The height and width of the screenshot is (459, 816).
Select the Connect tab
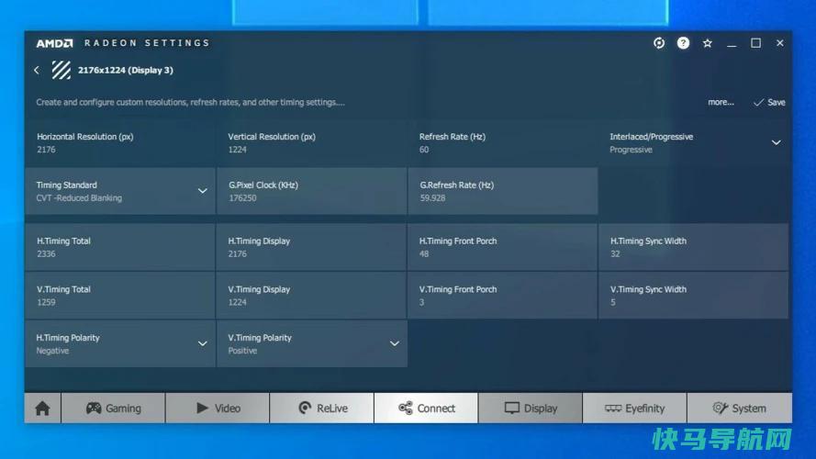426,408
